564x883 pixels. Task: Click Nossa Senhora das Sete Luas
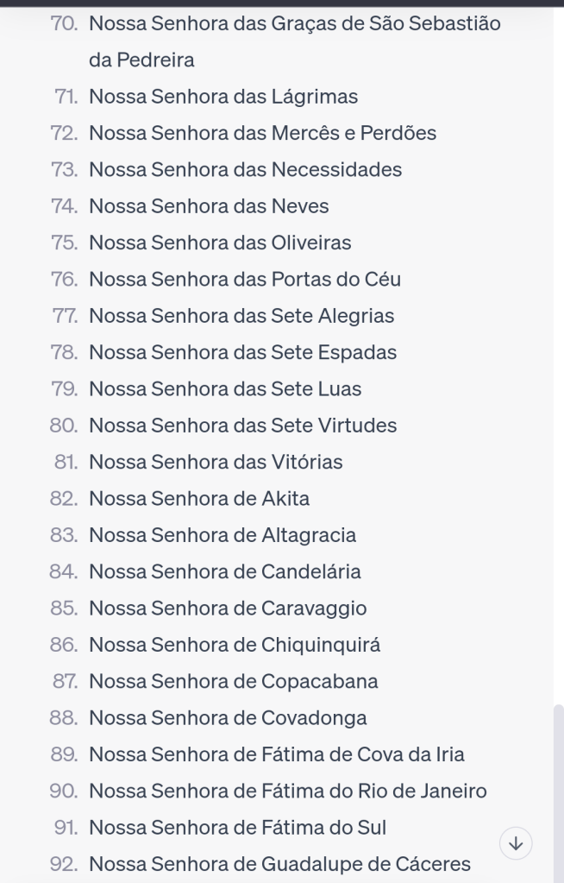click(225, 389)
